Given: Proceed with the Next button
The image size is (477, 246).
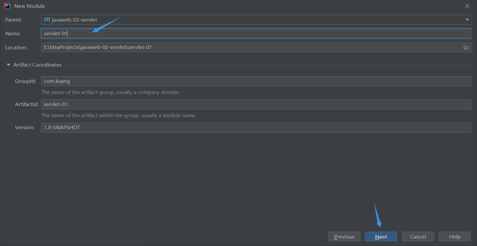Looking at the screenshot, I should coord(381,237).
